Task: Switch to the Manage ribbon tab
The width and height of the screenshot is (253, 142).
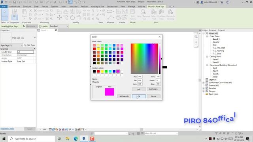Action: (x=131, y=6)
